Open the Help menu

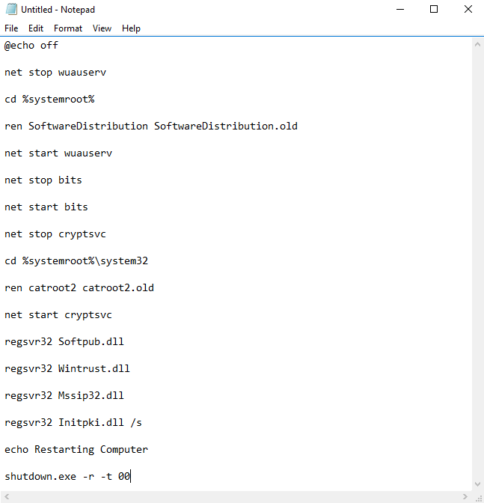pyautogui.click(x=131, y=28)
